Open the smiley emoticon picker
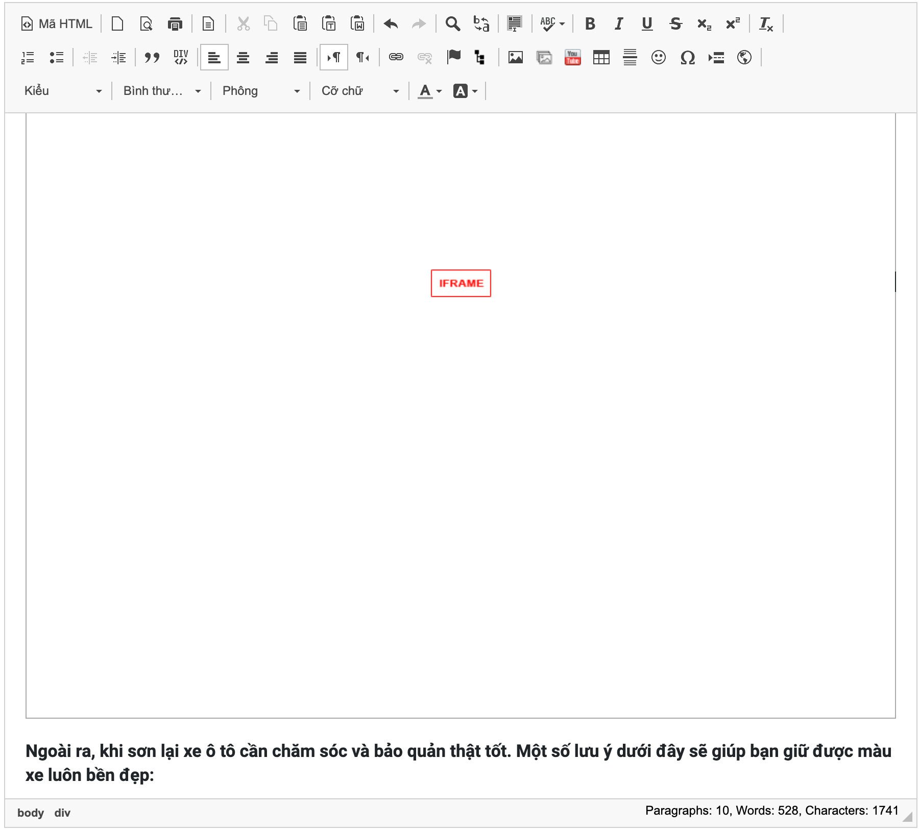The width and height of the screenshot is (919, 832). 658,58
